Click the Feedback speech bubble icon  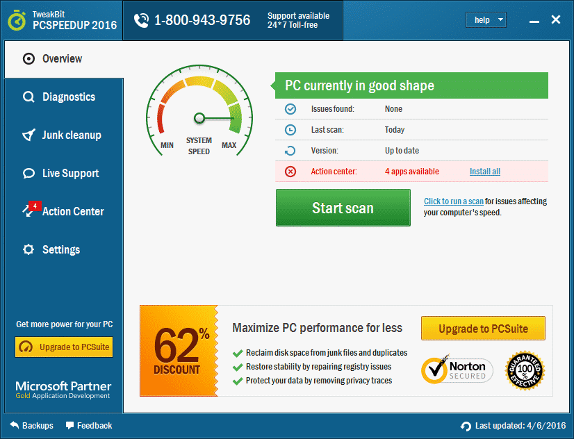click(x=69, y=425)
